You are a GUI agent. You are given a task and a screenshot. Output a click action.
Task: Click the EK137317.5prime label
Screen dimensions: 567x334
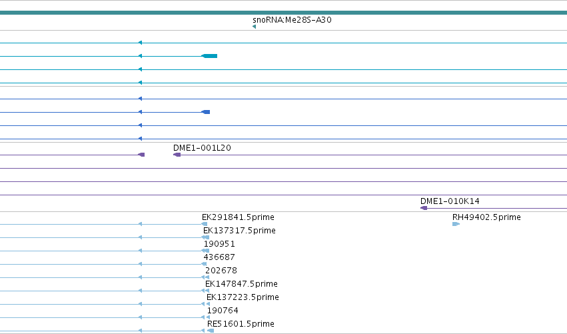[x=239, y=230]
